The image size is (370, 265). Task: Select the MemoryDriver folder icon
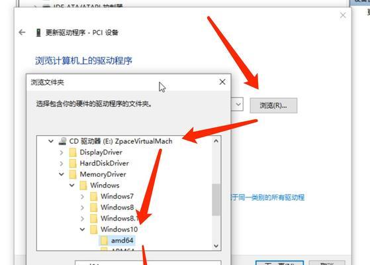pyautogui.click(x=73, y=174)
